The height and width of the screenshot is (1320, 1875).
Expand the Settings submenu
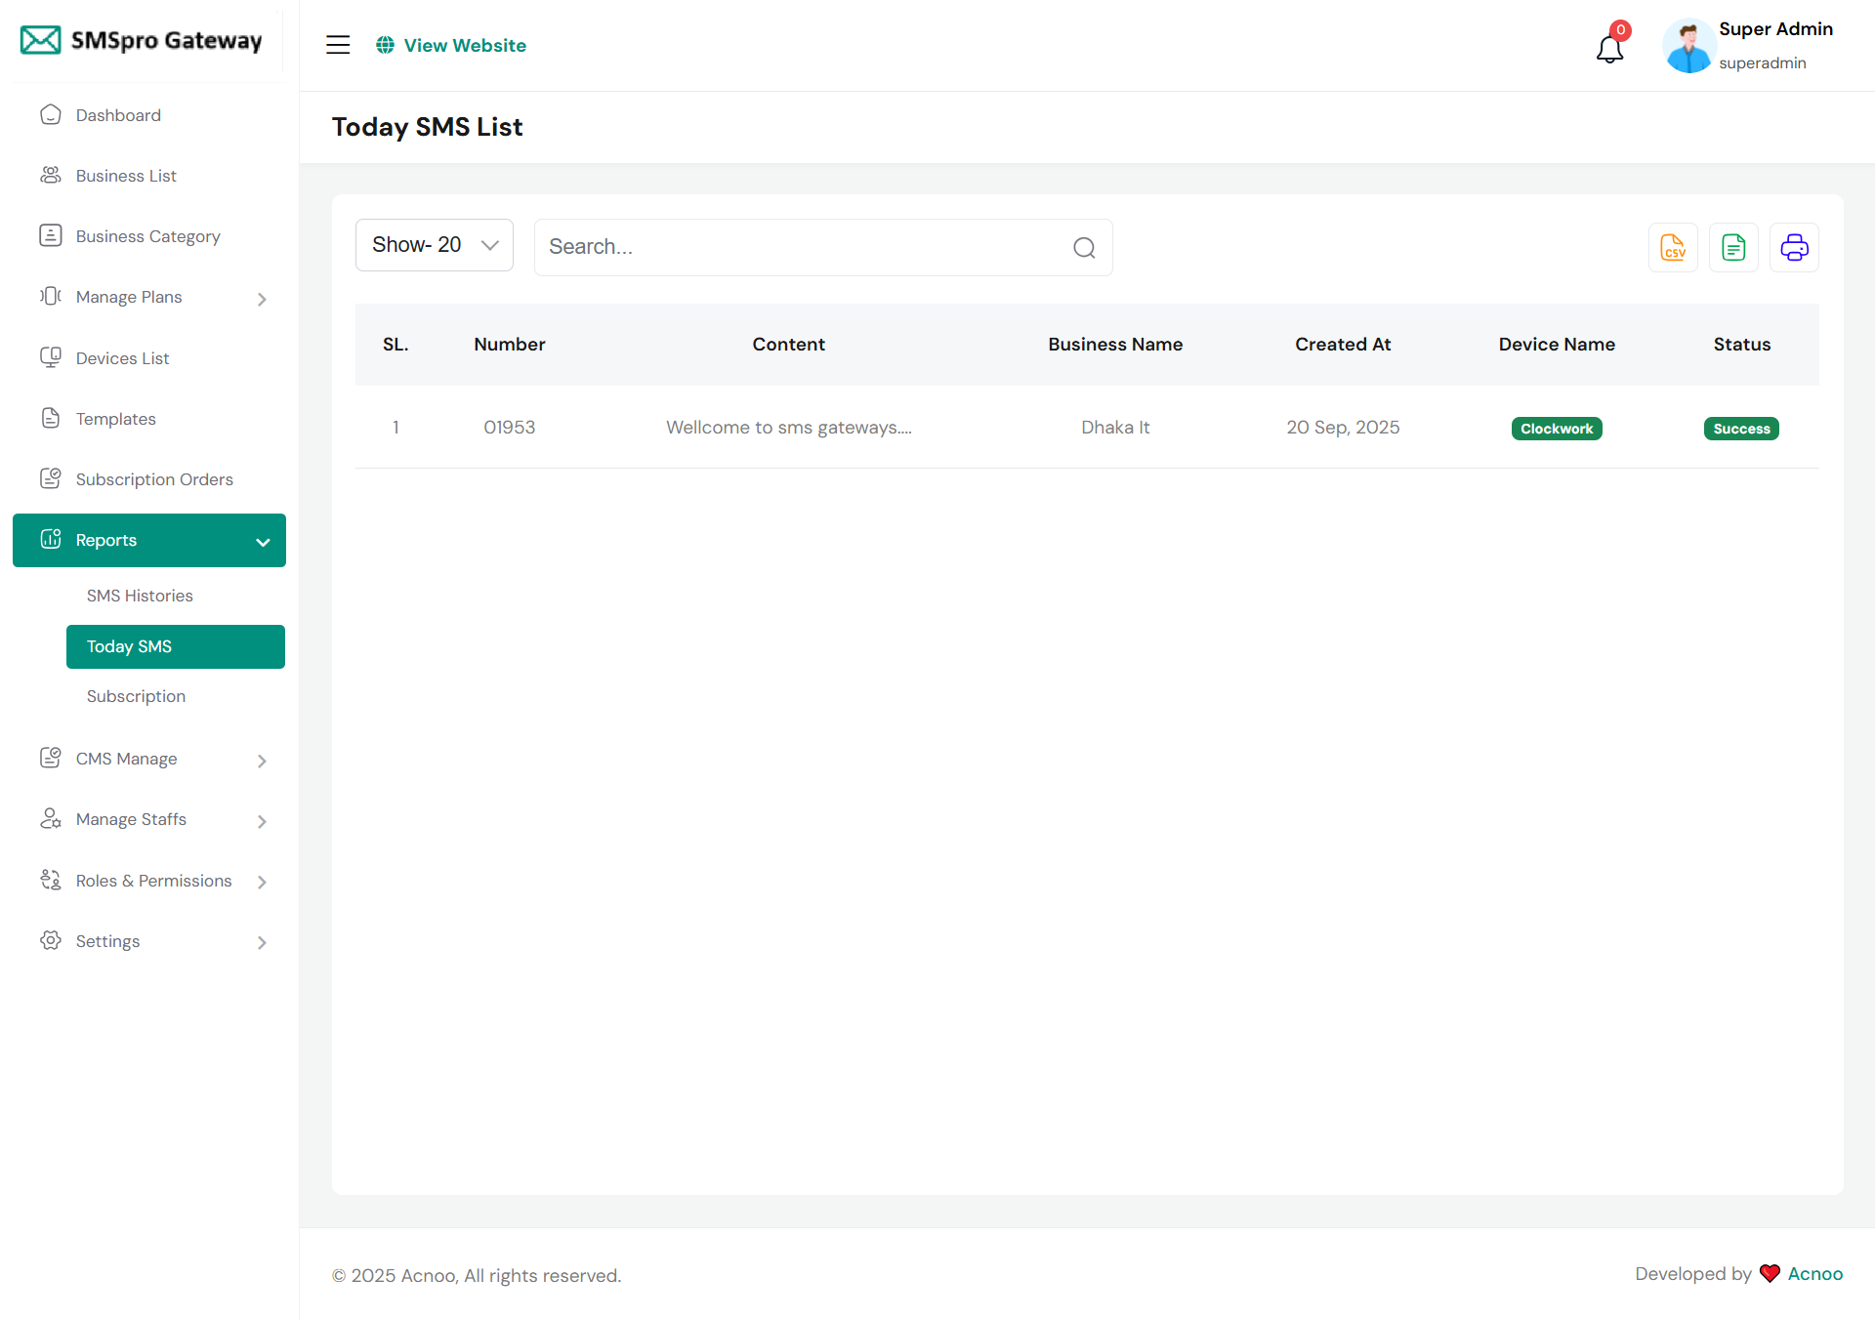click(x=149, y=941)
